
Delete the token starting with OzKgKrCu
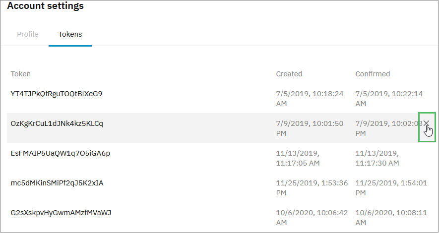tap(426, 123)
